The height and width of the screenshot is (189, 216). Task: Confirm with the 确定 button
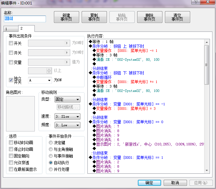[x=149, y=183]
